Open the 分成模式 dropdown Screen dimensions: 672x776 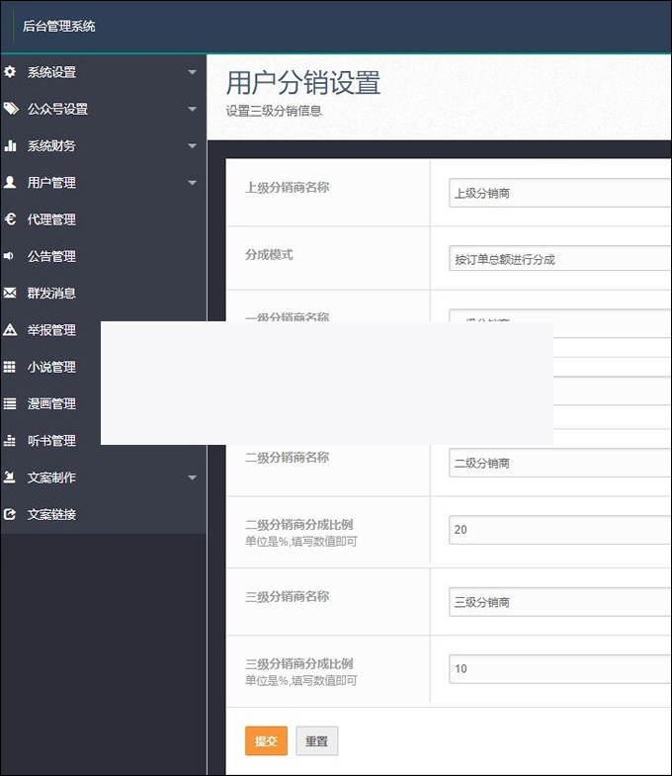(x=559, y=259)
